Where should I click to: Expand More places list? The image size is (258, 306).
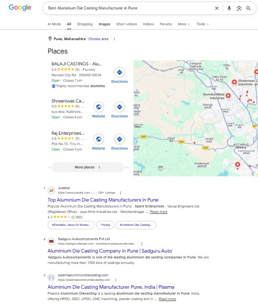click(x=88, y=167)
